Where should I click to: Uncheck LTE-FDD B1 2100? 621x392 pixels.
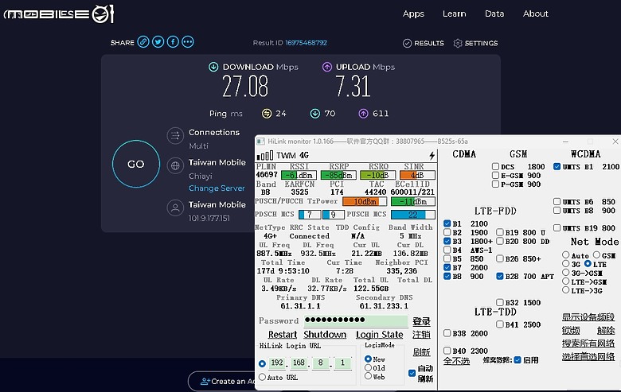[x=447, y=223]
